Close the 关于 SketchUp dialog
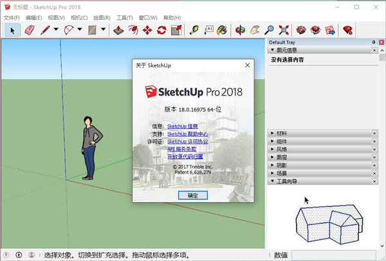Screen dimensions: 386x261 [248, 65]
